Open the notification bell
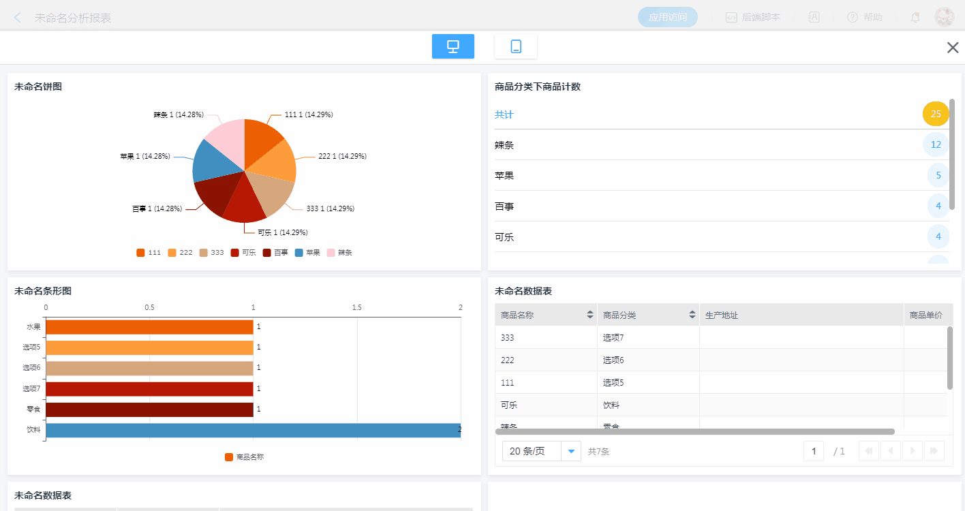965x511 pixels. tap(915, 18)
